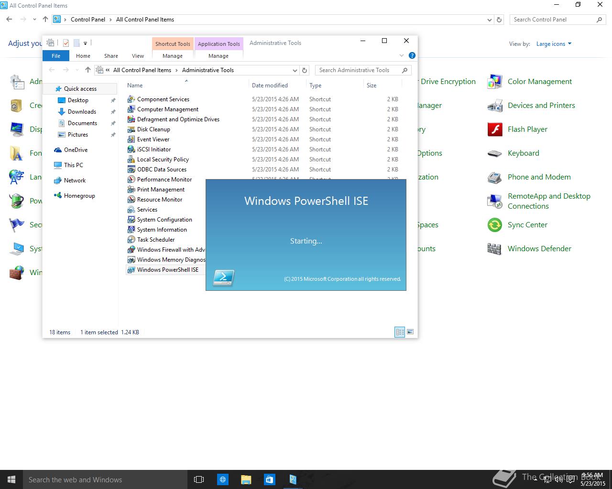Select the System Information icon
This screenshot has width=612, height=489.
[131, 230]
